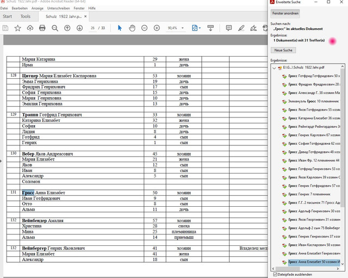Viewport: 348px width, 278px height.
Task: Select result Гросс Катарина Елизабет 36
Action: (314, 118)
